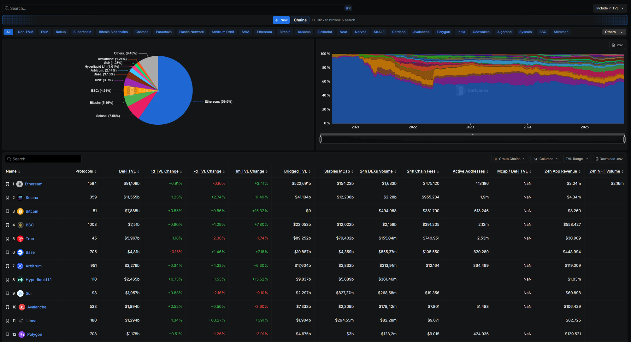Click the New button
Screen dimensions: 631x342
(x=281, y=20)
